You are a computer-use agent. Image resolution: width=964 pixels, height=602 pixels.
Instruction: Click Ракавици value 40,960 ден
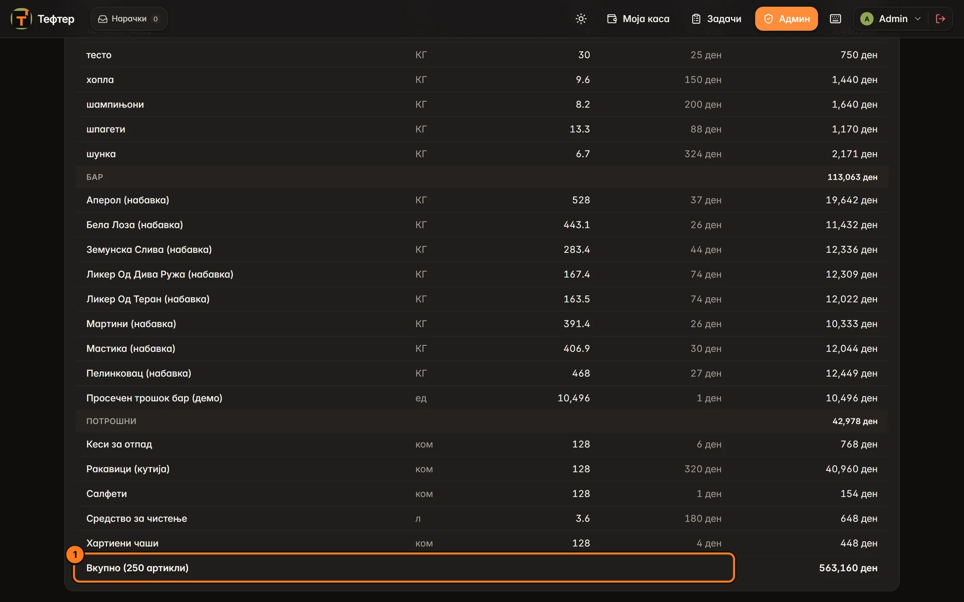tap(851, 469)
